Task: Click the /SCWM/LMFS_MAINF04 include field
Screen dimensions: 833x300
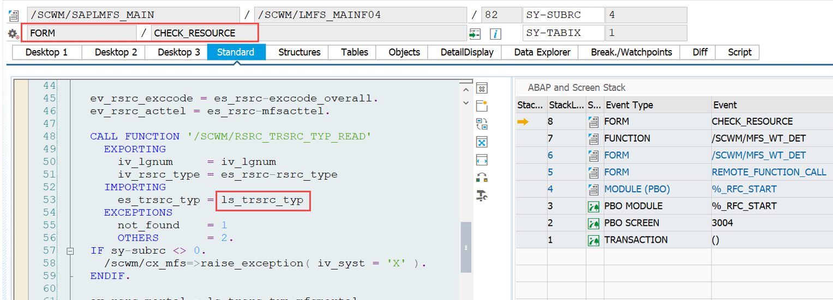Action: (x=361, y=15)
